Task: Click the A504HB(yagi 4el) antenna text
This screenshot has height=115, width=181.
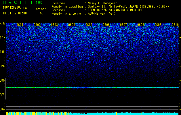Action: [102, 14]
